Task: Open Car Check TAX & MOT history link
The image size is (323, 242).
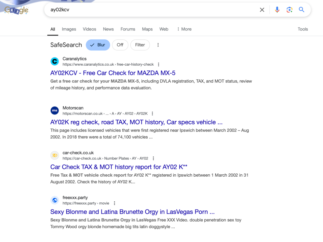Action: click(x=119, y=167)
